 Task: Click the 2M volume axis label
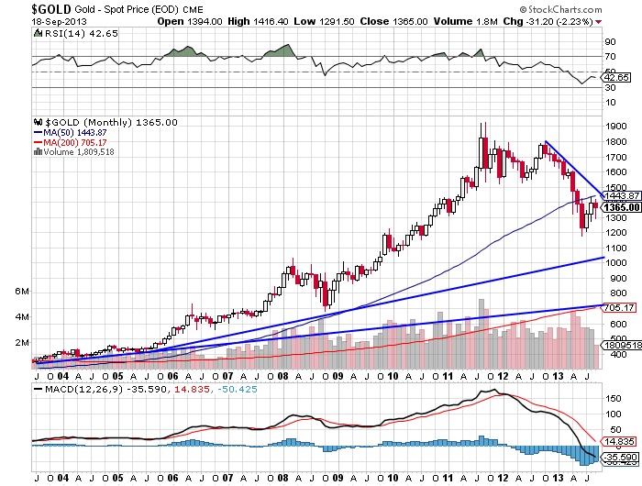tap(22, 343)
